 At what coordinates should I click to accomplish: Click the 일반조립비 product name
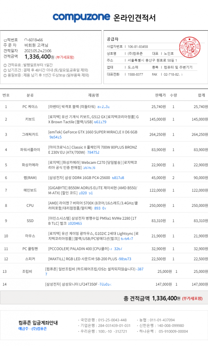(x=90, y=269)
